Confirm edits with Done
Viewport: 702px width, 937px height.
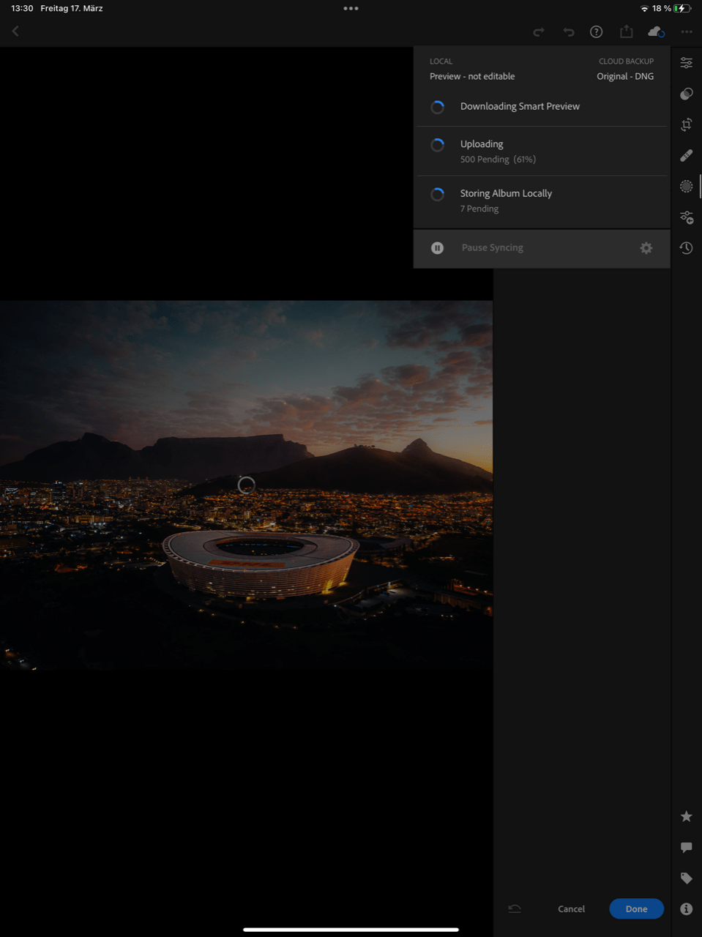(635, 908)
